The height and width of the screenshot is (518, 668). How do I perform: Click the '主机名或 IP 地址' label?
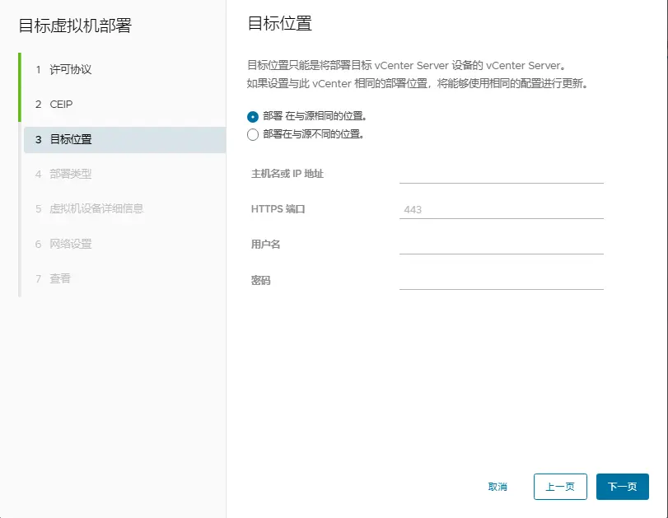(287, 174)
